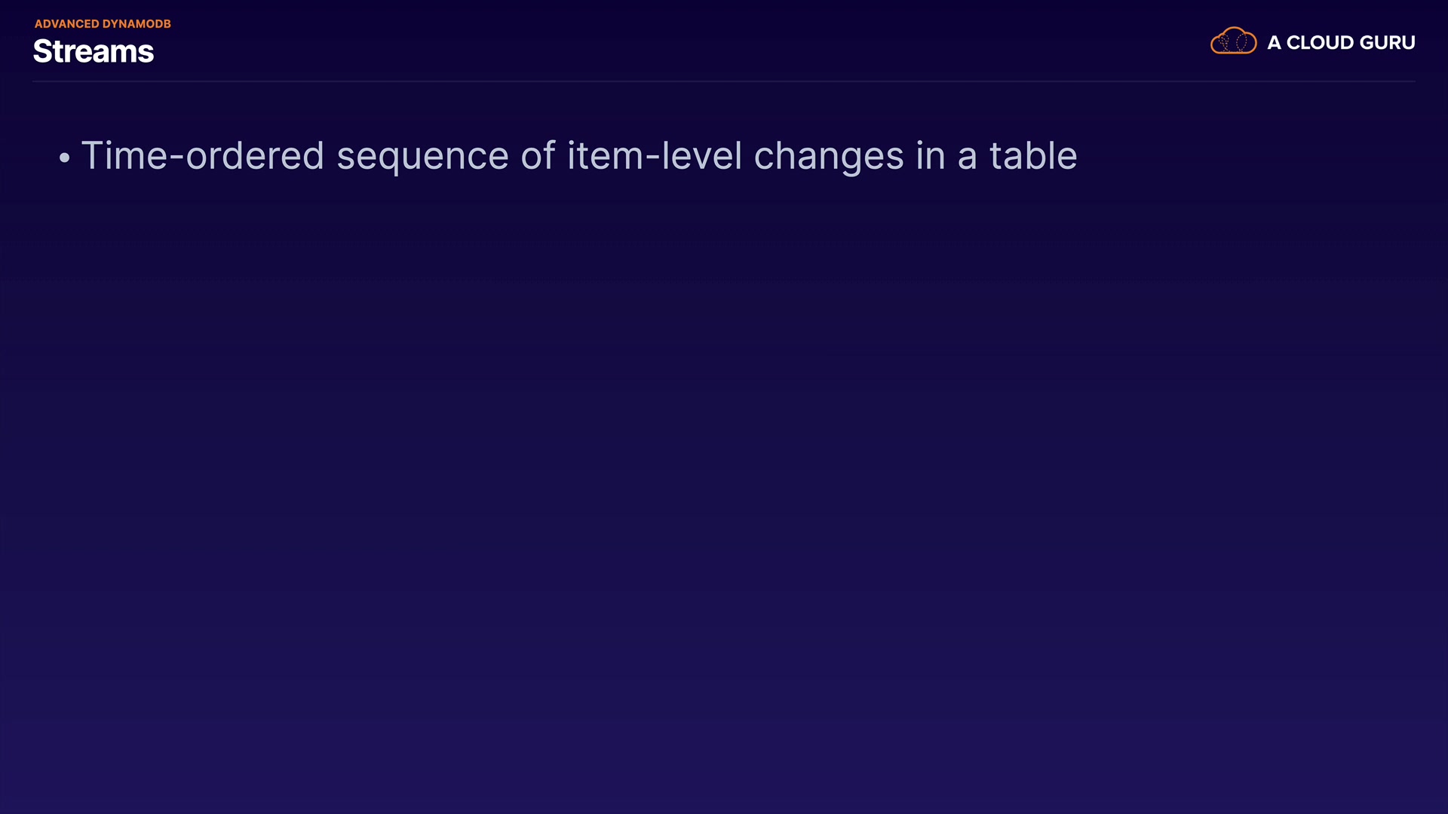Click the "A CLOUD GURU" brand text
Viewport: 1448px width, 814px height.
[1341, 43]
